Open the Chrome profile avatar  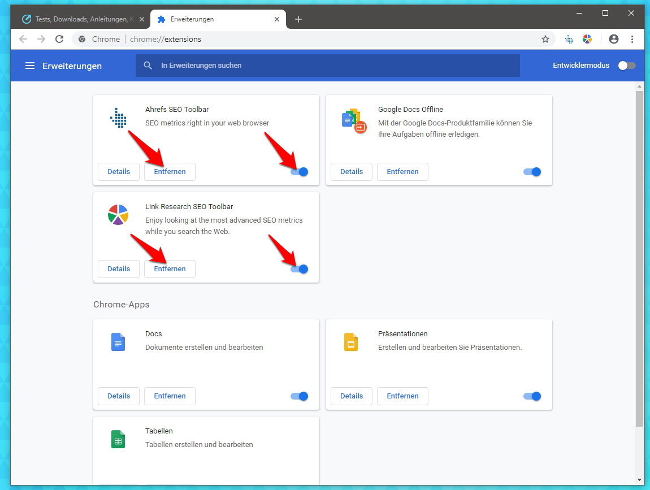(613, 40)
